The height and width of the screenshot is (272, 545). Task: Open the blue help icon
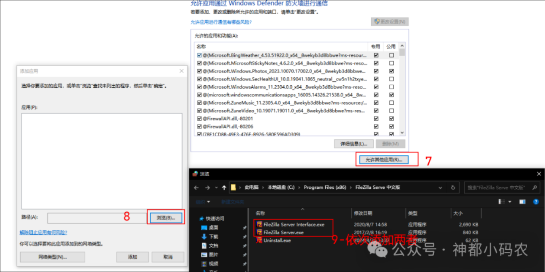pos(536,201)
